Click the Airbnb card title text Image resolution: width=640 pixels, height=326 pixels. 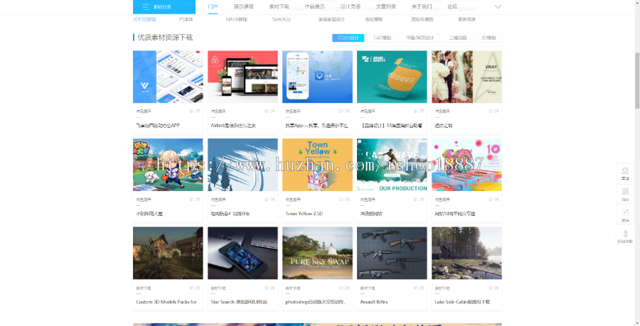[233, 126]
